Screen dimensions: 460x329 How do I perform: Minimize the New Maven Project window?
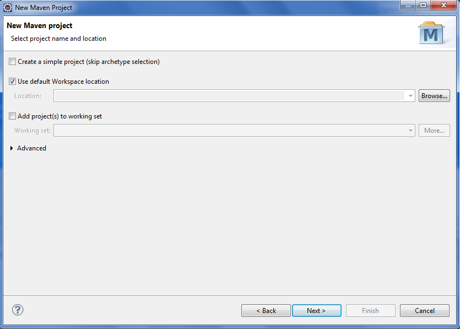point(408,6)
